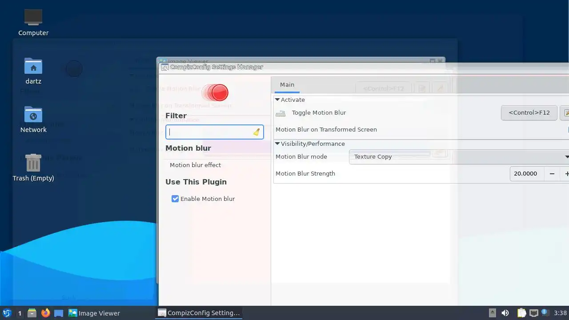Select the CompizConfig Settings taskbar entry
The width and height of the screenshot is (569, 320).
pos(199,313)
